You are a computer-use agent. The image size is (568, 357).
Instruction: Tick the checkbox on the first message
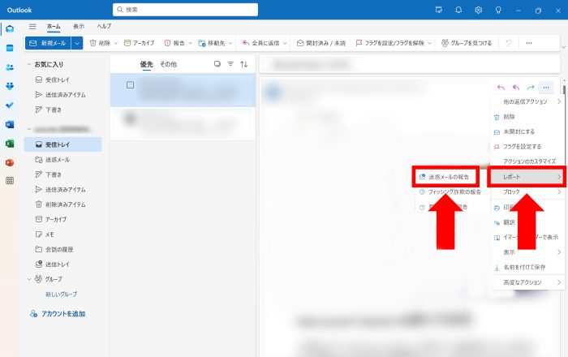(x=130, y=85)
